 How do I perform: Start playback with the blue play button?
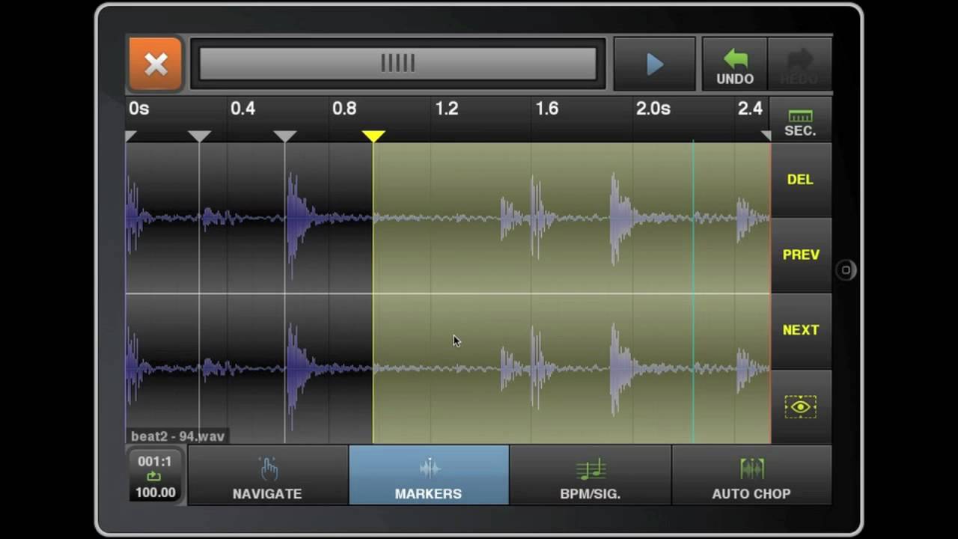click(x=655, y=64)
